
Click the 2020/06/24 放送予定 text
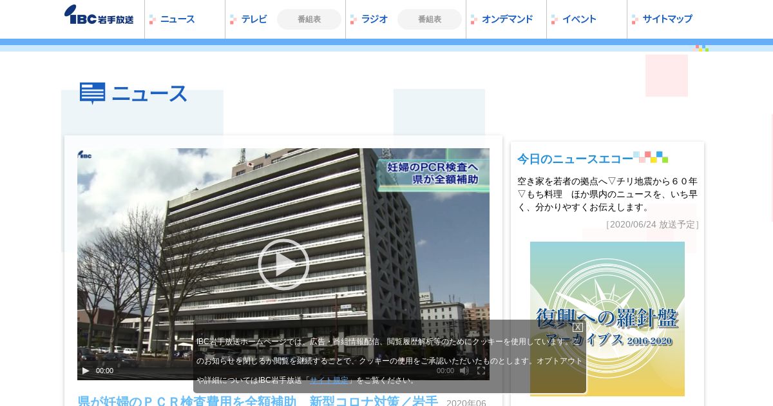pyautogui.click(x=653, y=224)
